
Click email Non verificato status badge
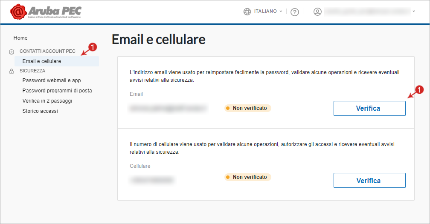[247, 108]
